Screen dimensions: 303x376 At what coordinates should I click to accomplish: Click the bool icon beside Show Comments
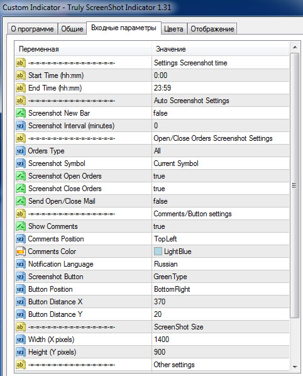coord(20,226)
